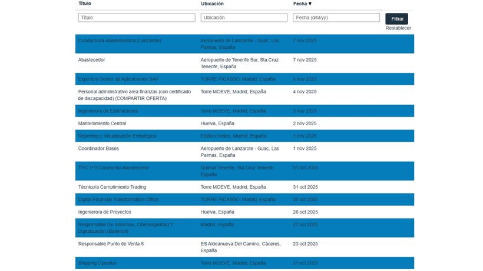483x271 pixels.
Task: Select Ingeniero/a de Estimaciones job
Action: (x=108, y=111)
